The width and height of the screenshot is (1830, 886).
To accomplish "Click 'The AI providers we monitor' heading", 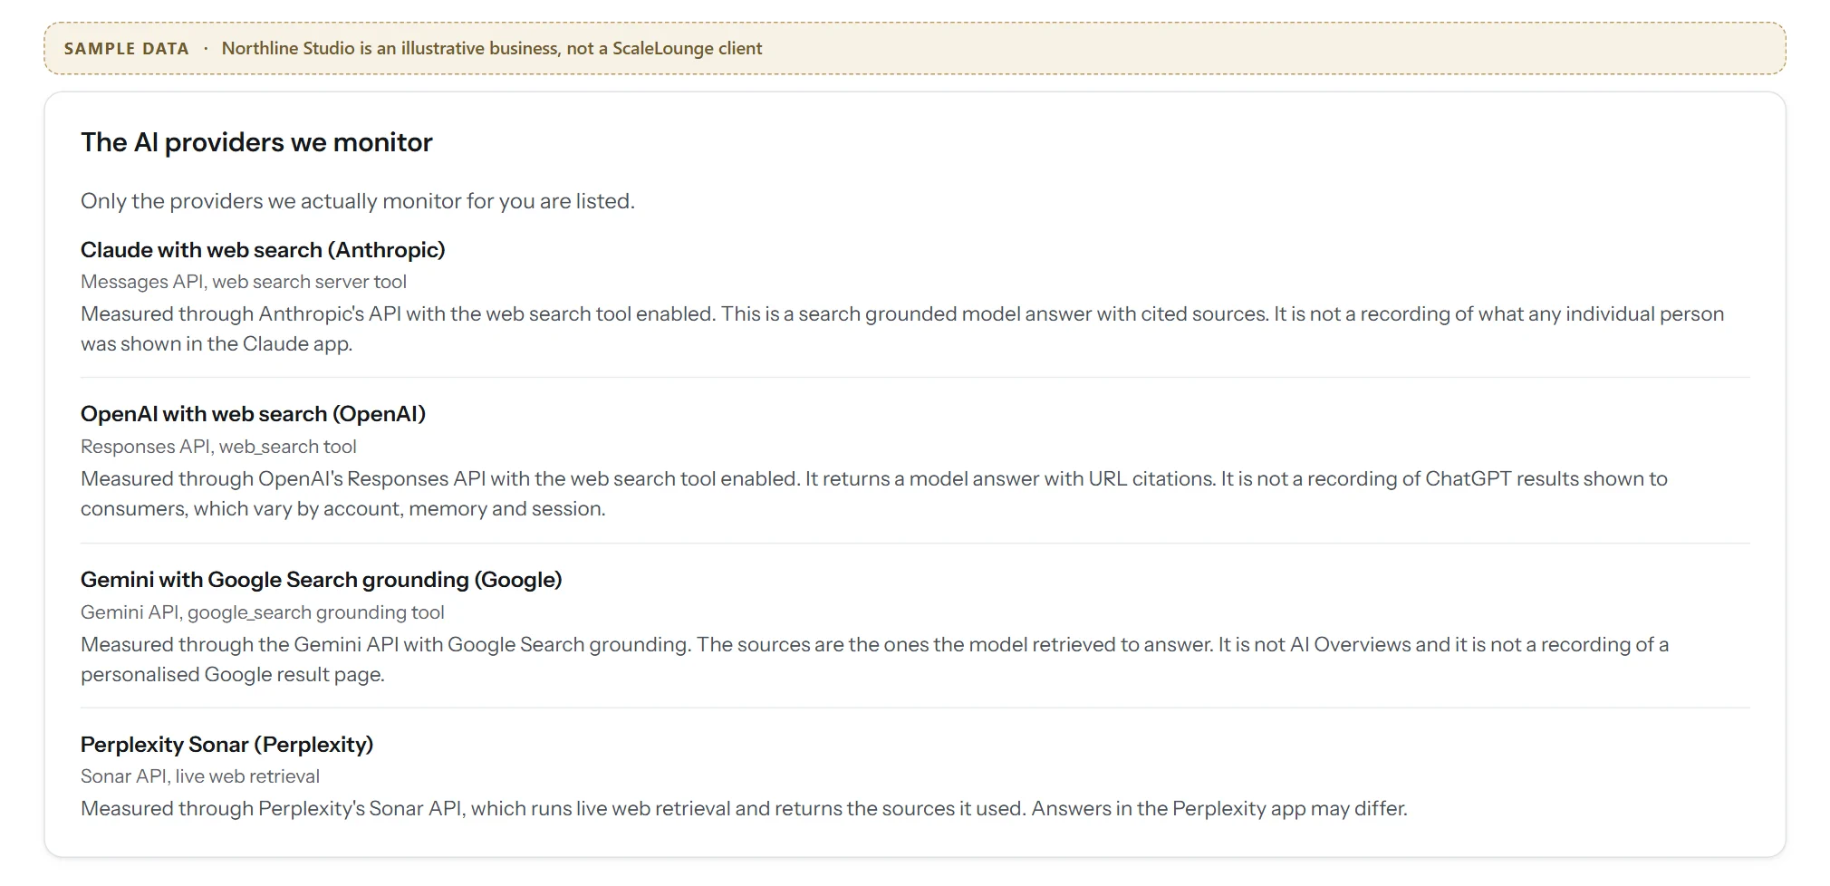I will (x=256, y=142).
